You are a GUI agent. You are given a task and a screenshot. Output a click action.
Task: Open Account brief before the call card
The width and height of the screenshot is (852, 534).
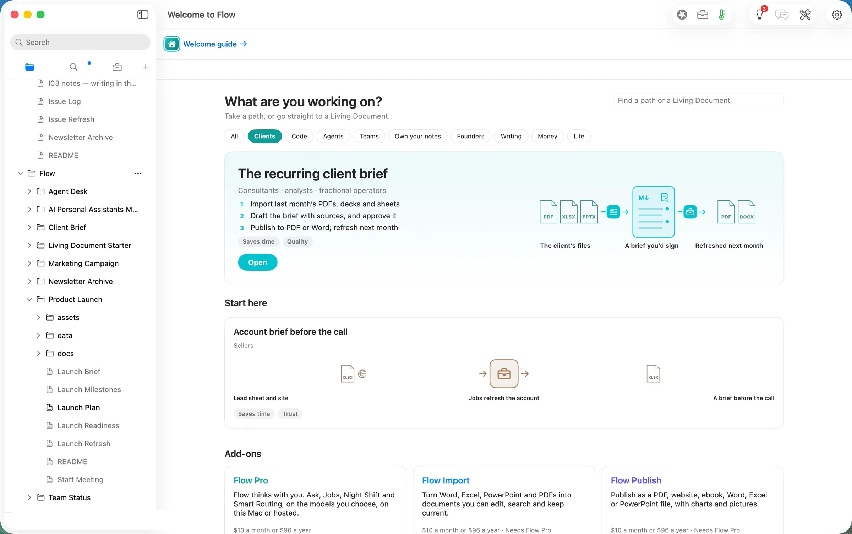(504, 373)
